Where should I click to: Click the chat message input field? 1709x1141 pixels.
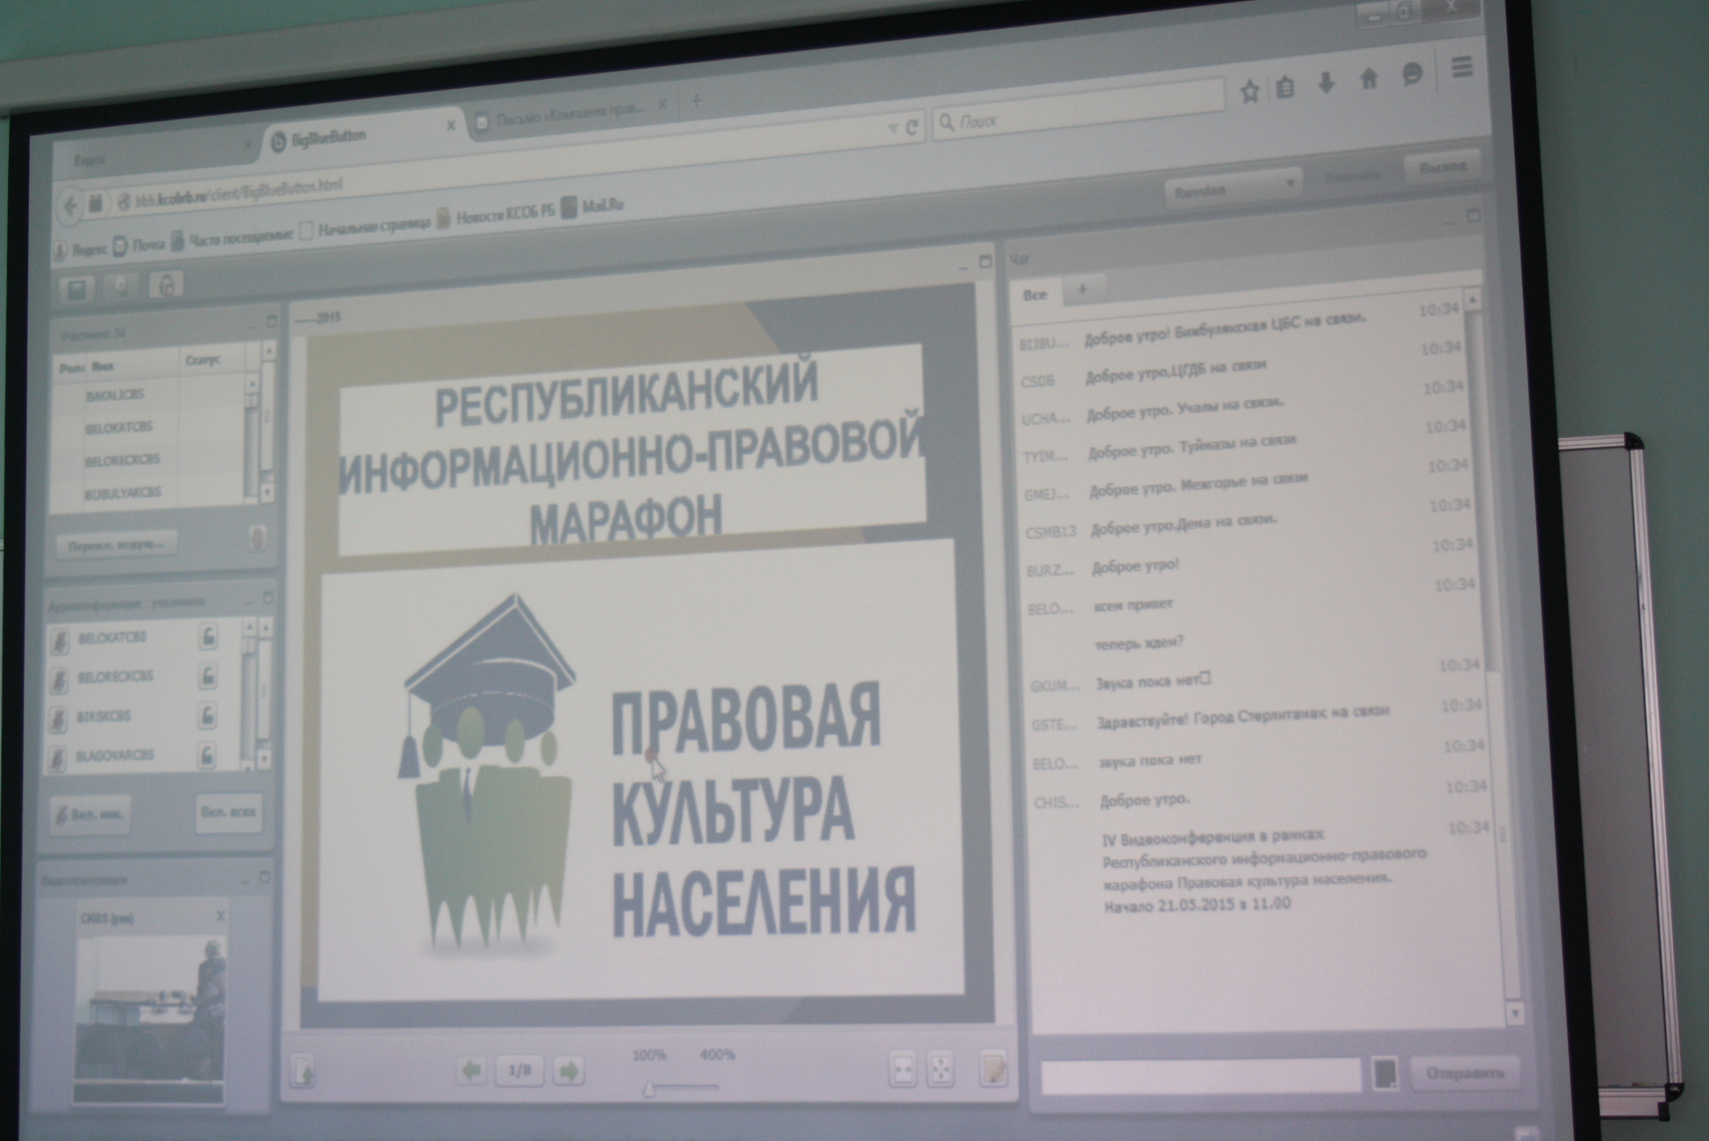click(x=1200, y=1075)
